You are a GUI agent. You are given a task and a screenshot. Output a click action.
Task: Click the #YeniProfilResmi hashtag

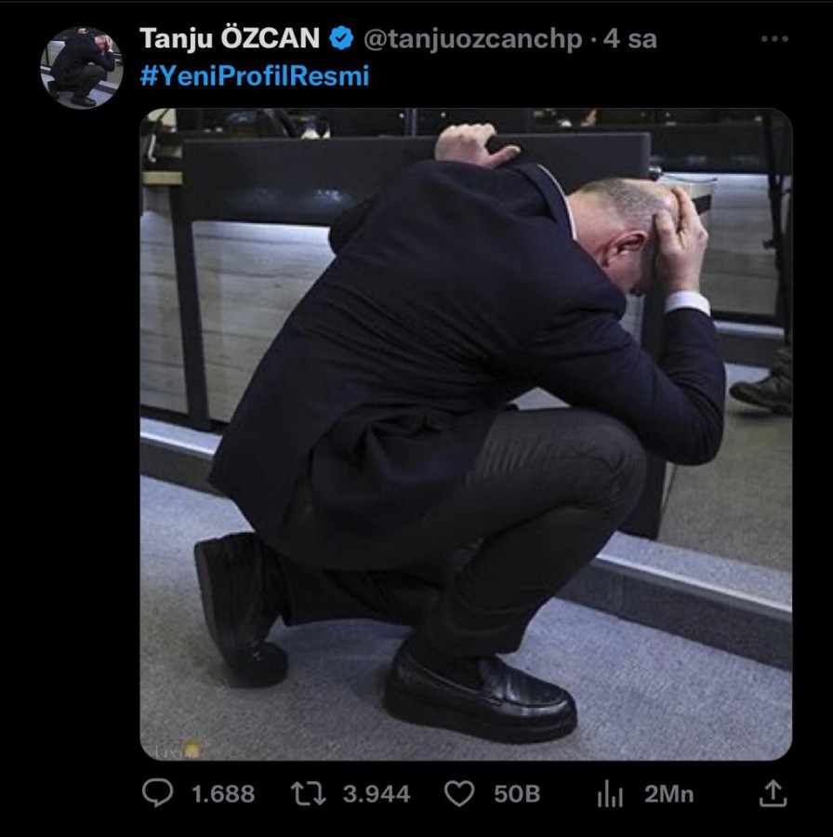[254, 76]
